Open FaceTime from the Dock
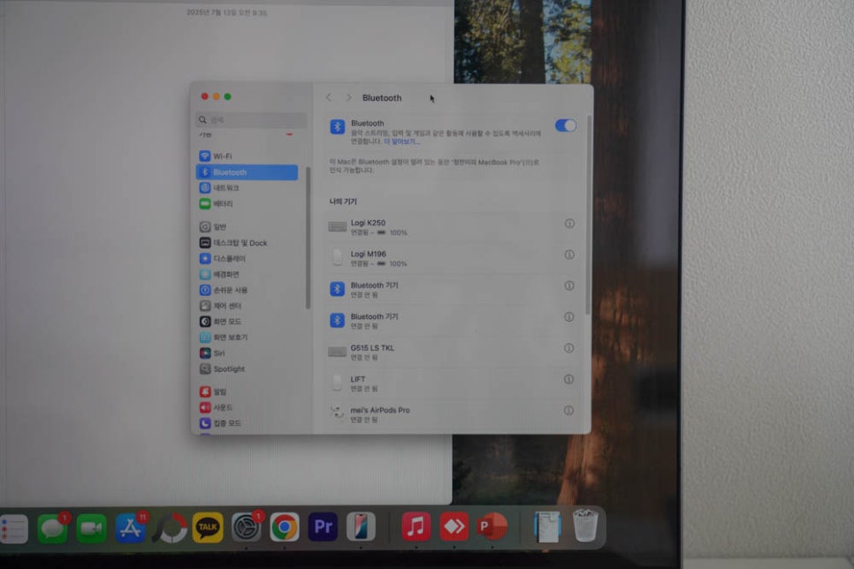Viewport: 854px width, 569px height. [x=91, y=528]
